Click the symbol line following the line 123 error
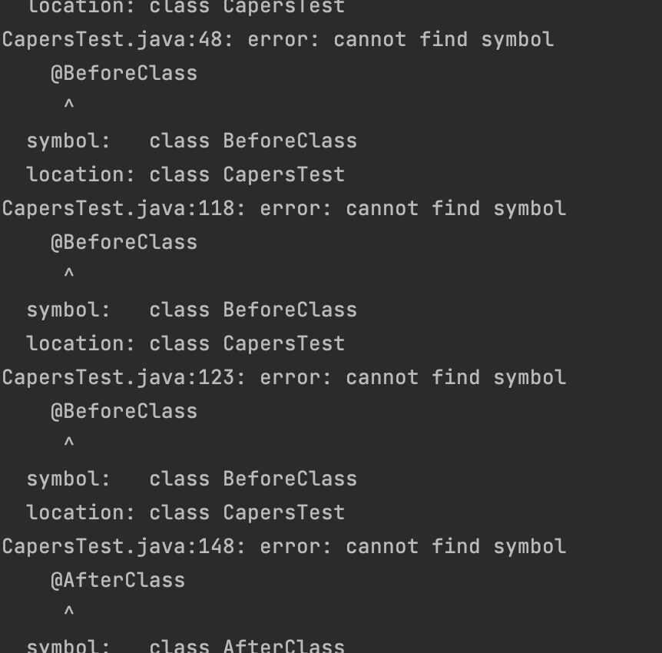 [191, 479]
